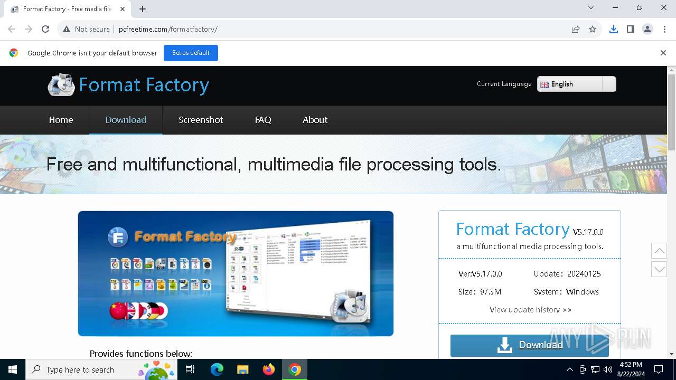Click the Format Factory promo screenshot image
This screenshot has height=380, width=676.
[236, 273]
